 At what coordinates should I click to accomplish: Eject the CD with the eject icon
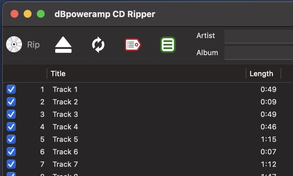click(63, 45)
